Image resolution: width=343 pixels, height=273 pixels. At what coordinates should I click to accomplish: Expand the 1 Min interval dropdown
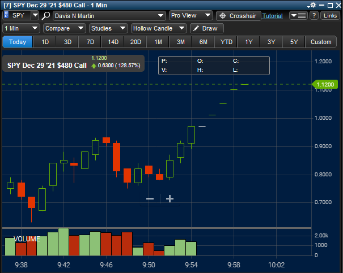[x=21, y=28]
